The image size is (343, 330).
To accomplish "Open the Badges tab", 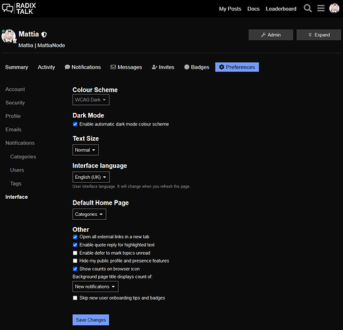I will pos(197,67).
